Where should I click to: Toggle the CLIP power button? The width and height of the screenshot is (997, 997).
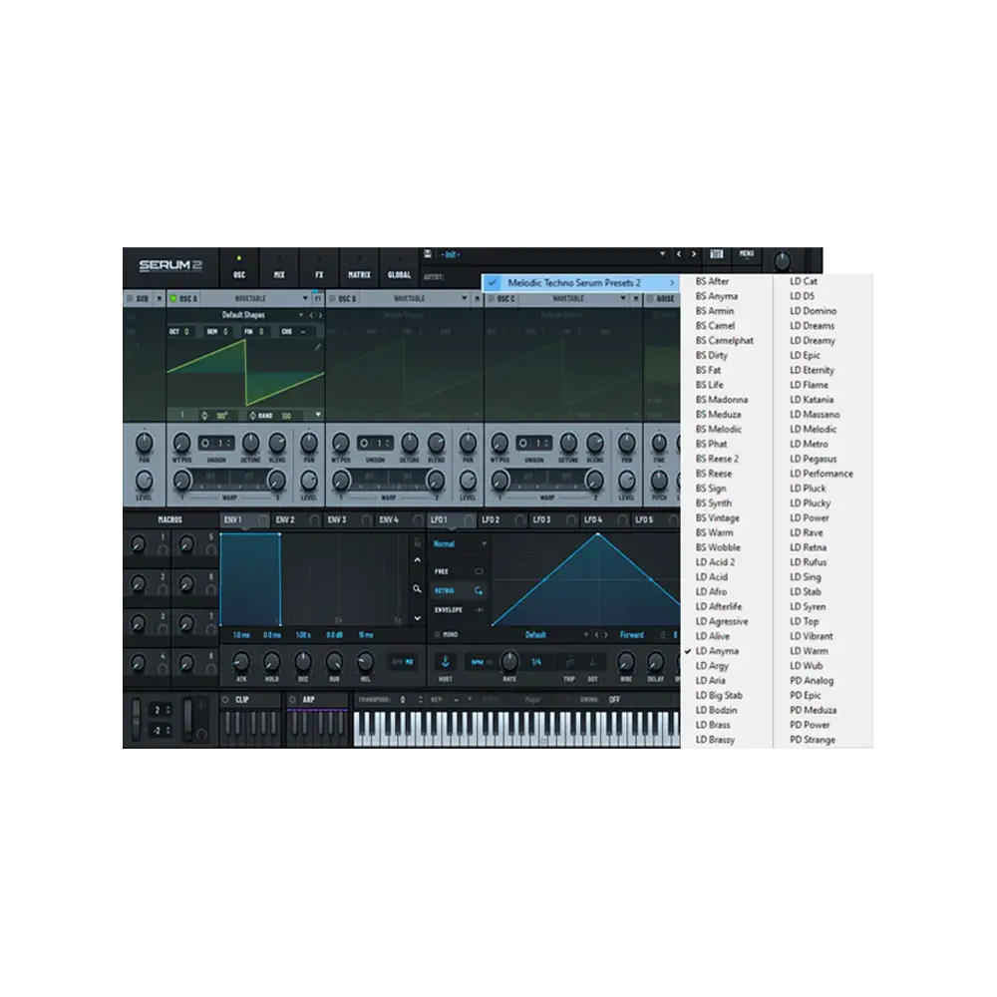click(225, 700)
